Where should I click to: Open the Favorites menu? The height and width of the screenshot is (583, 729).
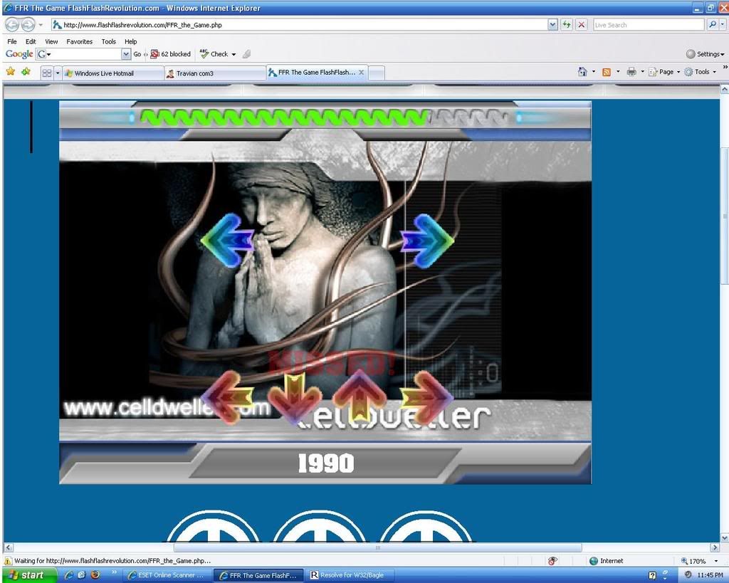tap(79, 42)
